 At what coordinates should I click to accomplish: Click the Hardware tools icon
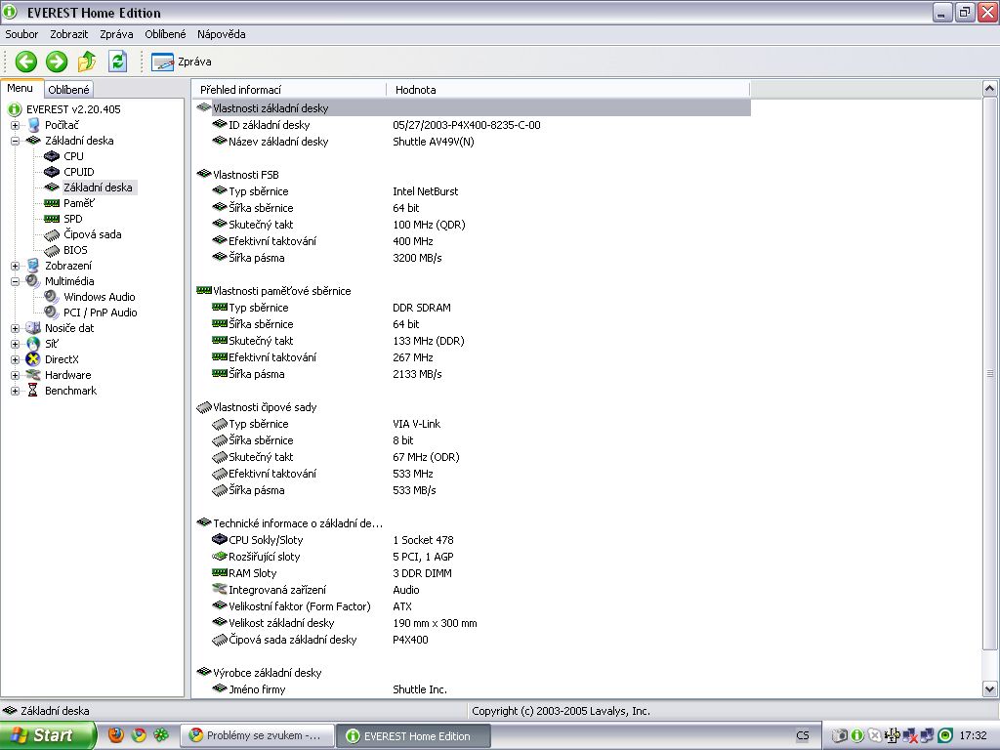33,375
